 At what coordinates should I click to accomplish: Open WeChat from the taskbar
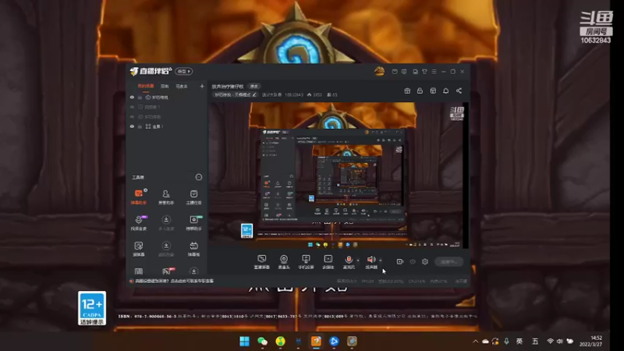[x=262, y=341]
